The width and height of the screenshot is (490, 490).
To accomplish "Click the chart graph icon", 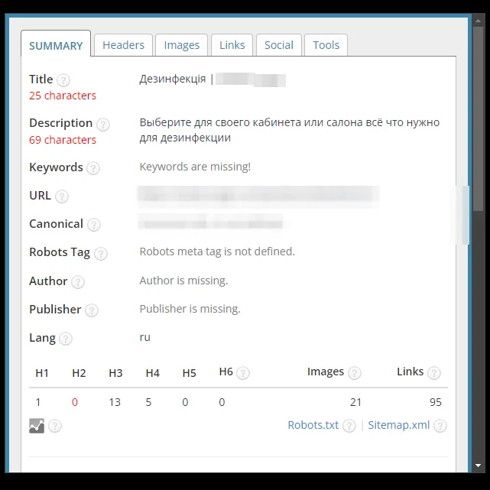I will point(37,426).
